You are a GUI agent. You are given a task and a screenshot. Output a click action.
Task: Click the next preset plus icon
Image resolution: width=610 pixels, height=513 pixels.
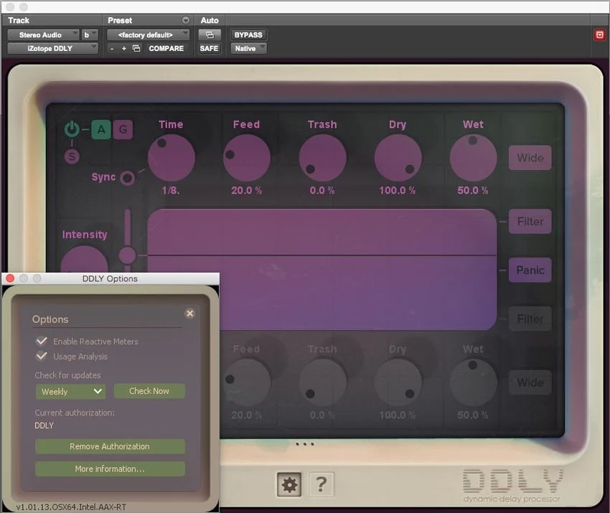pos(123,49)
